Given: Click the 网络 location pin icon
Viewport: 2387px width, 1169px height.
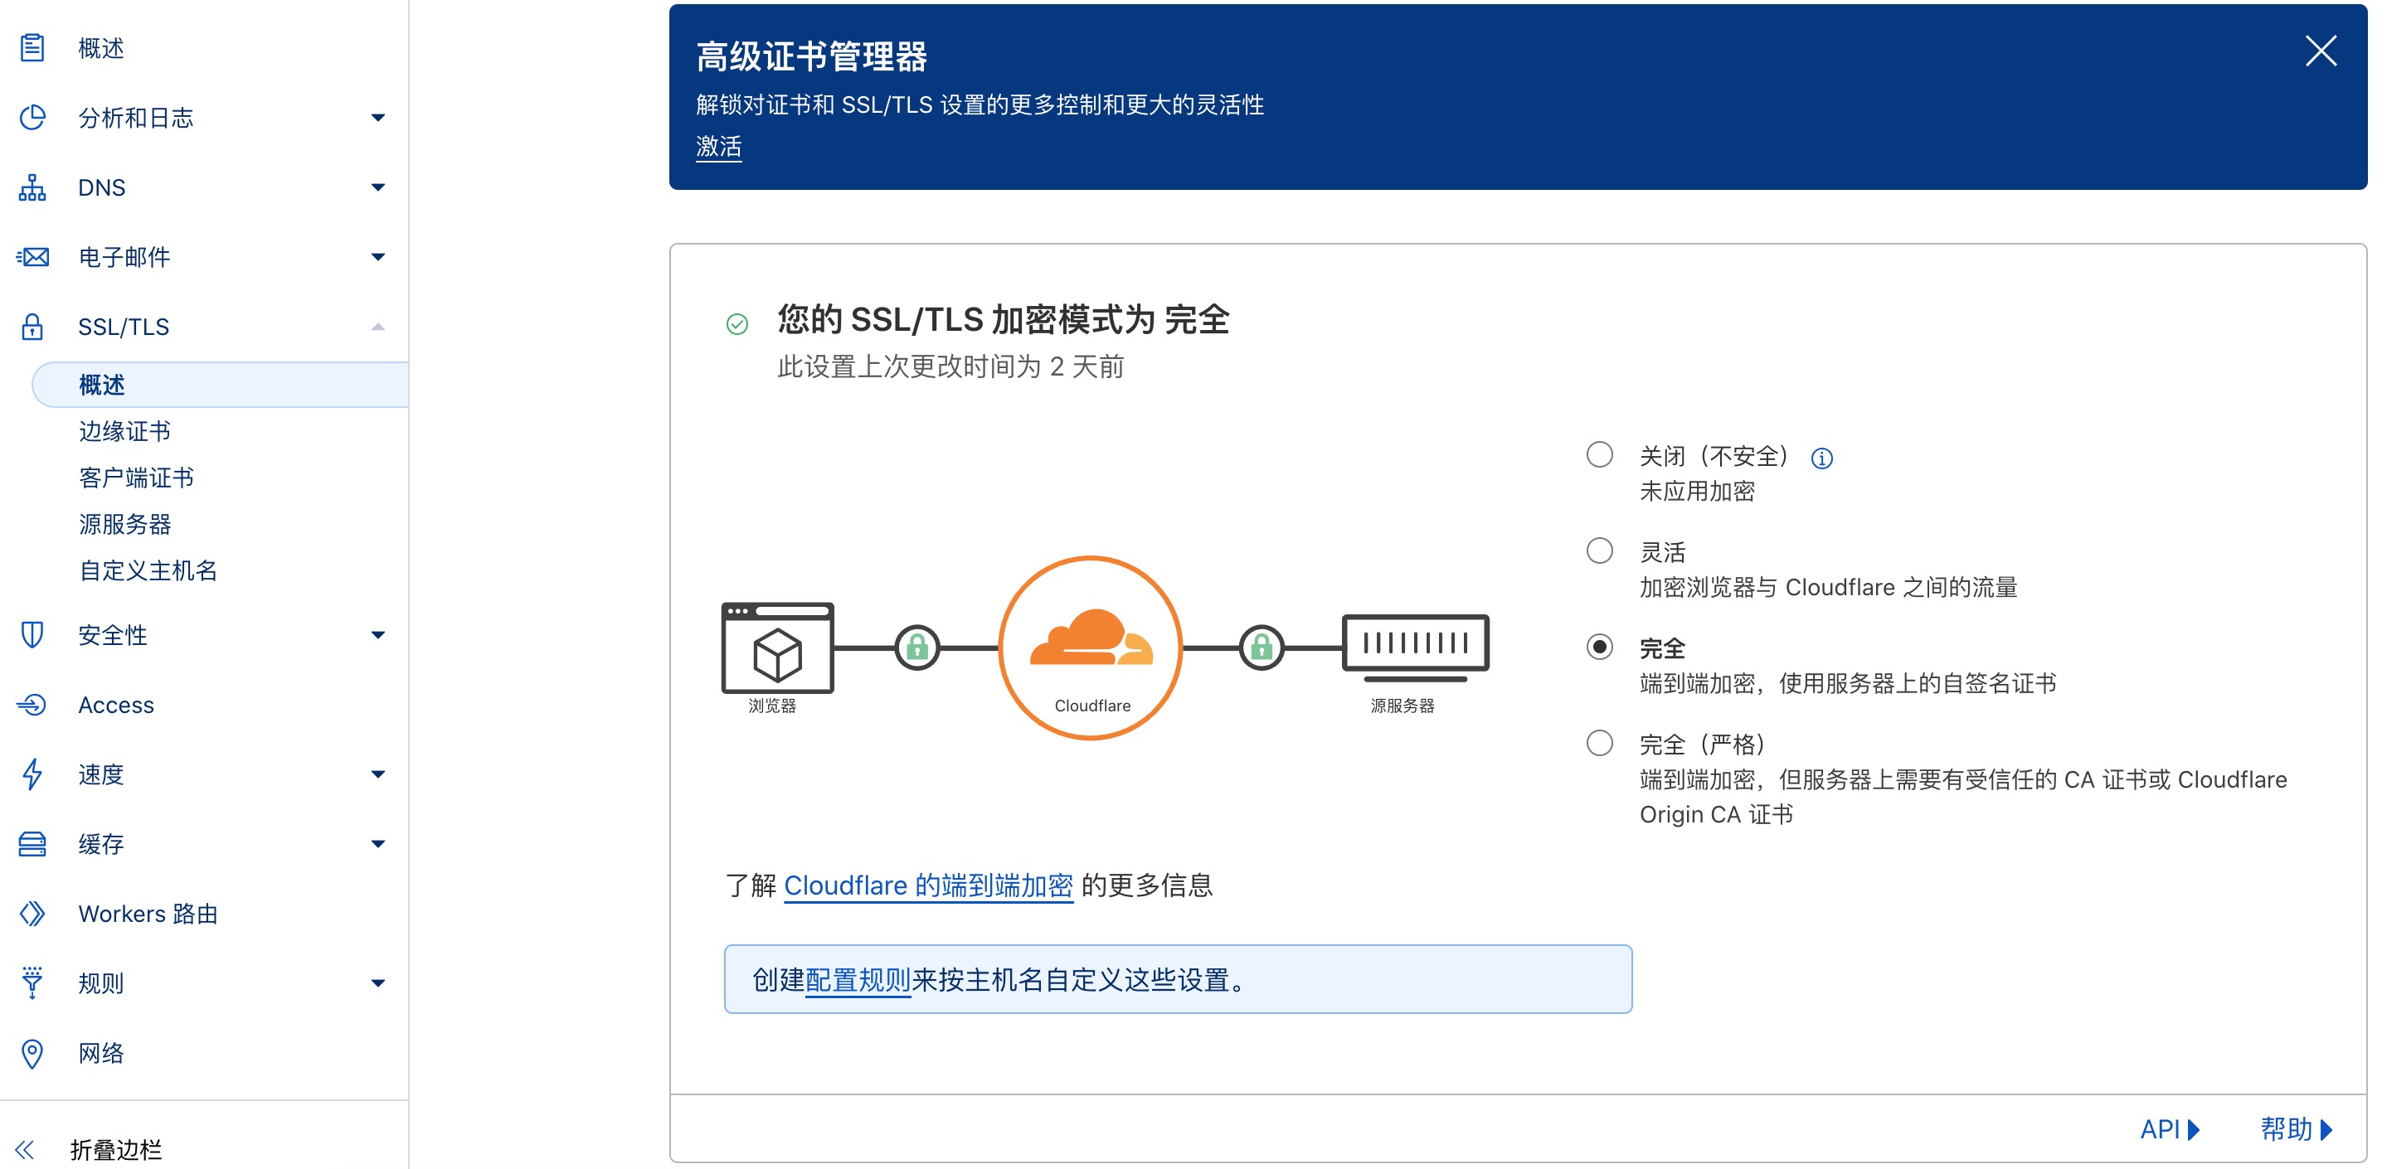Looking at the screenshot, I should click(32, 1052).
